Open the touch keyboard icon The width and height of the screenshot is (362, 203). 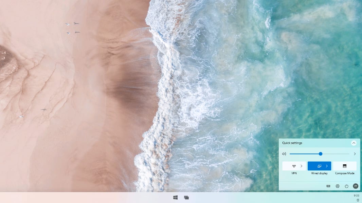pos(328,186)
